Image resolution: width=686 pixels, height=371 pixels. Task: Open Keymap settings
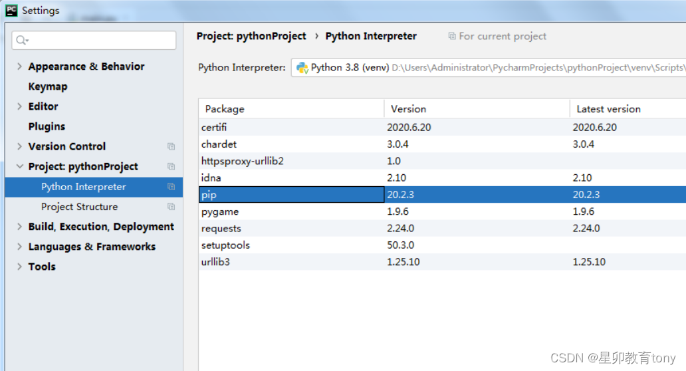pos(48,86)
